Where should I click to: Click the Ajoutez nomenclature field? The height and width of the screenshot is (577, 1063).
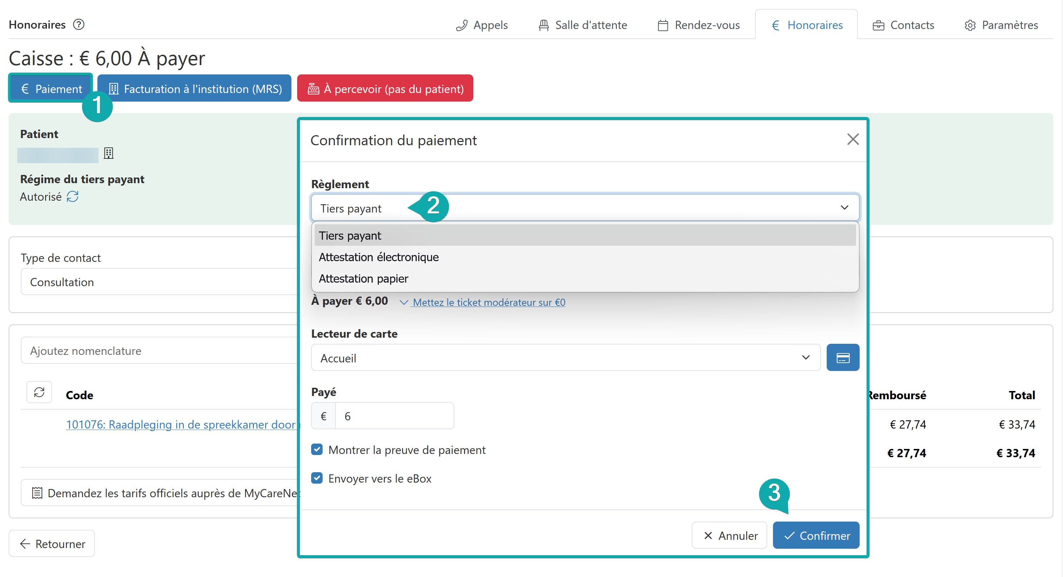tap(159, 351)
